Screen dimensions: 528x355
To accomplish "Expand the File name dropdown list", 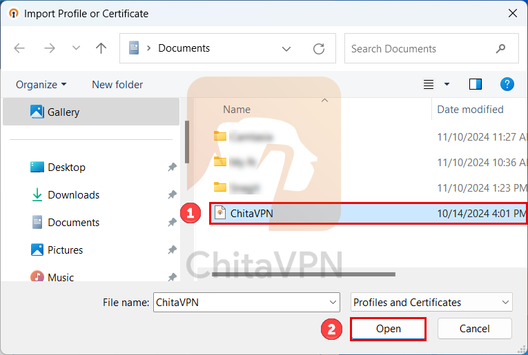I will click(x=333, y=302).
